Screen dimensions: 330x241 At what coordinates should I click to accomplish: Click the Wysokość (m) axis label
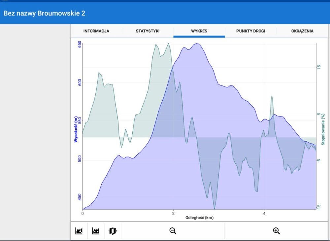76,129
